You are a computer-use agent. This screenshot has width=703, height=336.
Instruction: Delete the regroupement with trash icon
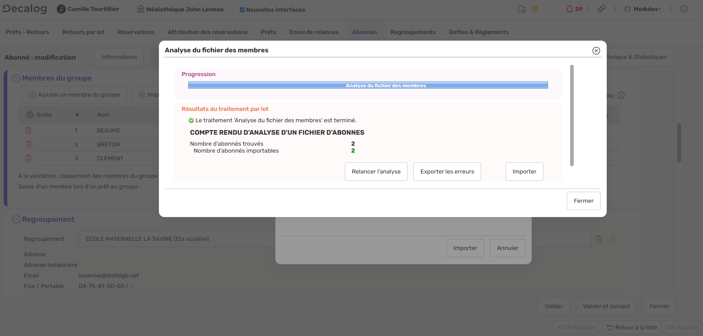[599, 239]
